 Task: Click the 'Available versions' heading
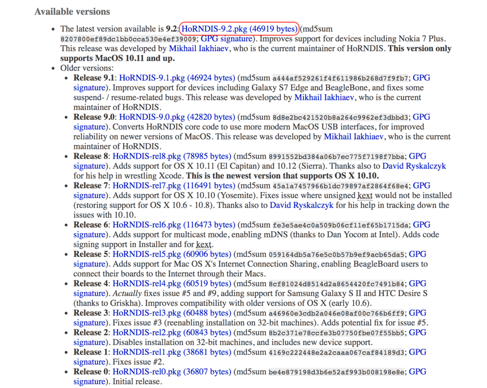(x=73, y=12)
